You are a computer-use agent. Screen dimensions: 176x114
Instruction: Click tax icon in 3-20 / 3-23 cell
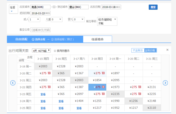pyautogui.click(x=140, y=94)
